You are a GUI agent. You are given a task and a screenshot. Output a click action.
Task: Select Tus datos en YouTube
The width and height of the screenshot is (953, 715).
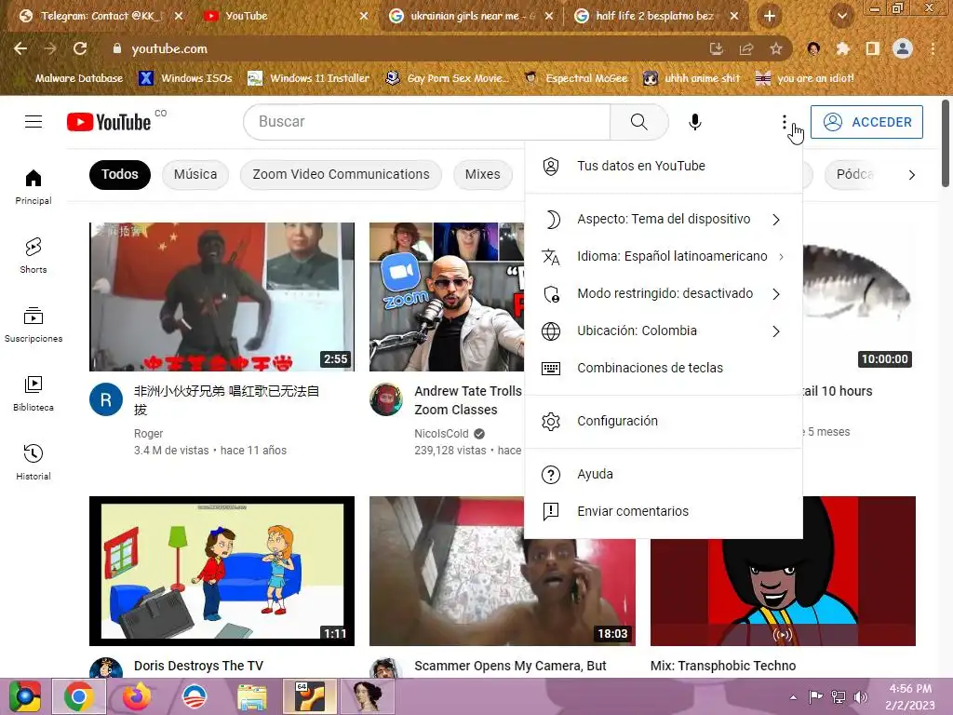click(663, 166)
